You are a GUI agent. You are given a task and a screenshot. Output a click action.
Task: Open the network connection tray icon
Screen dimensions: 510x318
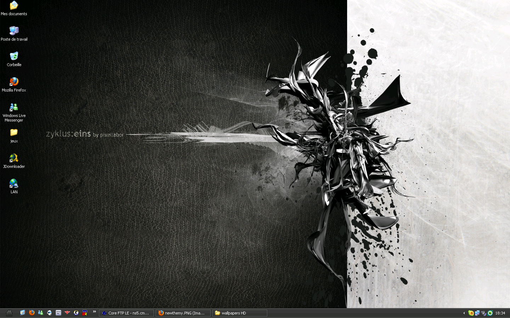pyautogui.click(x=477, y=313)
